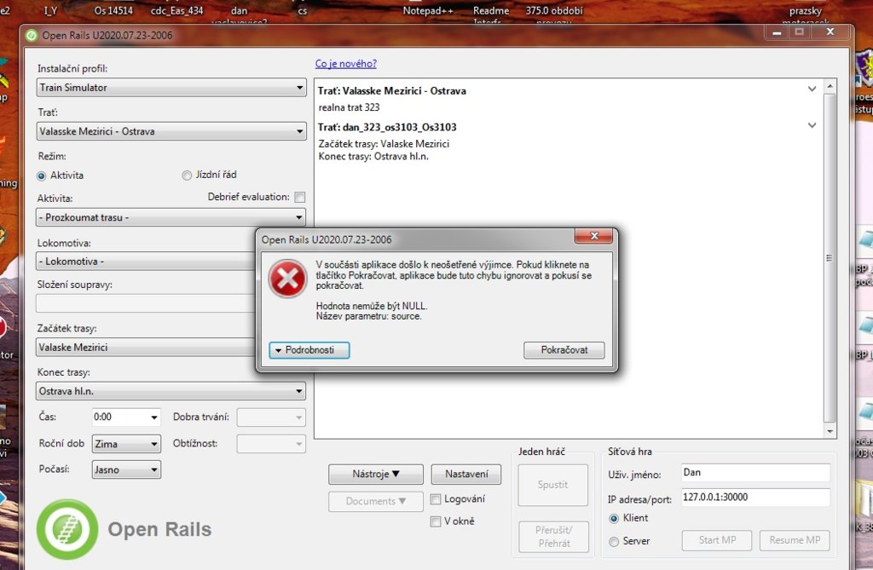The width and height of the screenshot is (873, 570).
Task: Enable the V okně checkbox
Action: pyautogui.click(x=436, y=521)
